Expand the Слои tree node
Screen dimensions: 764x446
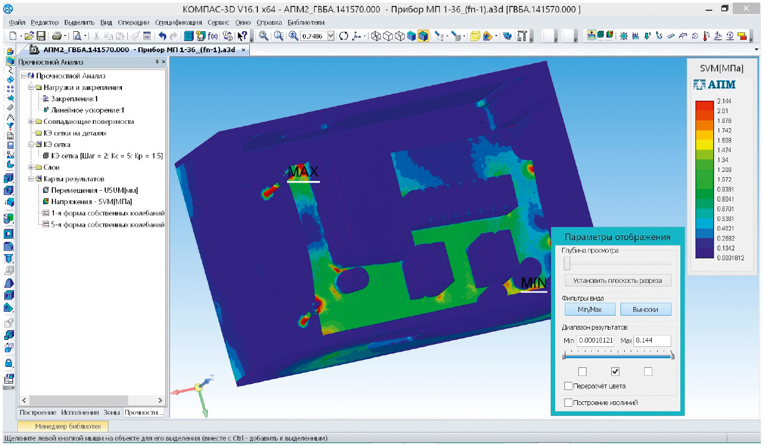31,168
